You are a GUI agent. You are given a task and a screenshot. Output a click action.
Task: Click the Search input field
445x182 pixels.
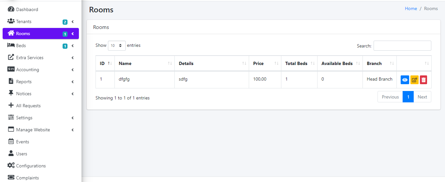tap(402, 46)
